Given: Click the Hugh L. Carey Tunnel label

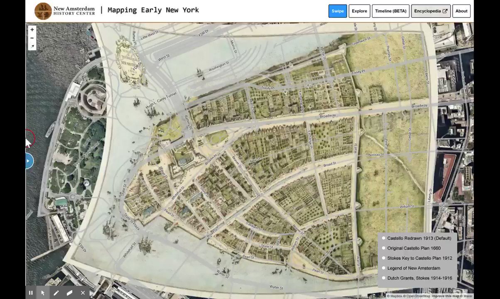Looking at the screenshot, I should coord(161,101).
